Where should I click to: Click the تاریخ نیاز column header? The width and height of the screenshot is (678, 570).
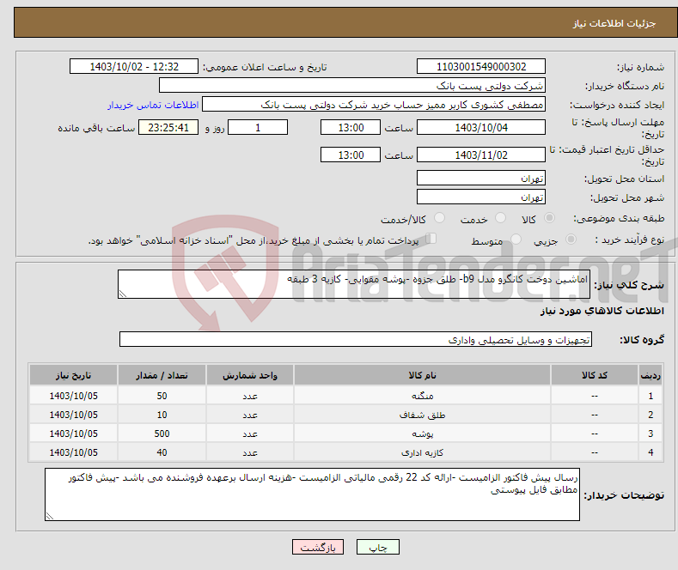coord(73,375)
